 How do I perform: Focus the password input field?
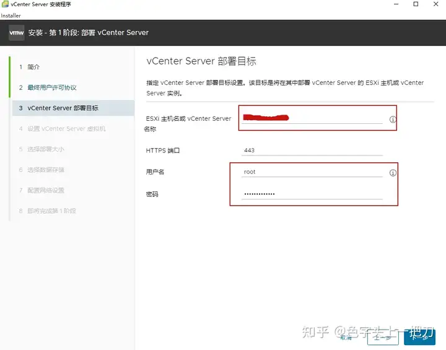(312, 194)
